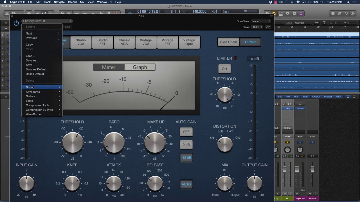Toggle the waveform zoom button
The height and width of the screenshot is (202, 360).
coord(317,23)
